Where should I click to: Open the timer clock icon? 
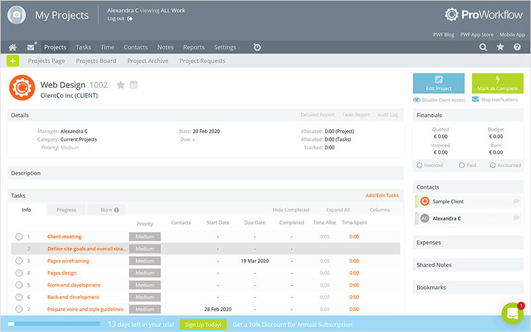(x=257, y=47)
